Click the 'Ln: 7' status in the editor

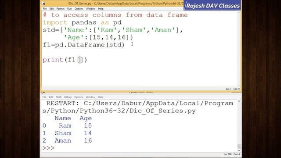(x=228, y=89)
